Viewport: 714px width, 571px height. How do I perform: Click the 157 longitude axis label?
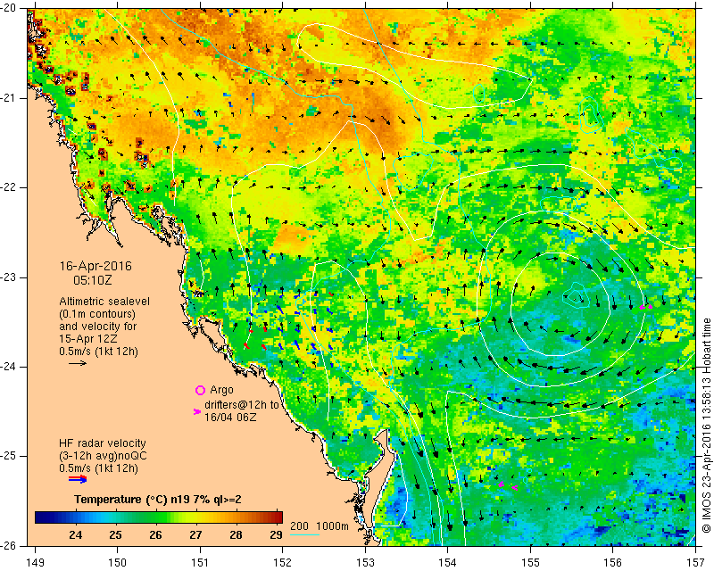[695, 562]
